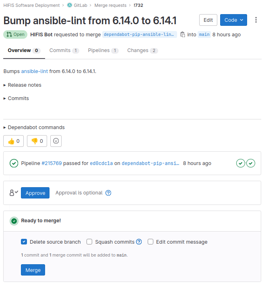Click the 'Ready to merge!' text
This screenshot has height=284, width=264.
coord(41,221)
